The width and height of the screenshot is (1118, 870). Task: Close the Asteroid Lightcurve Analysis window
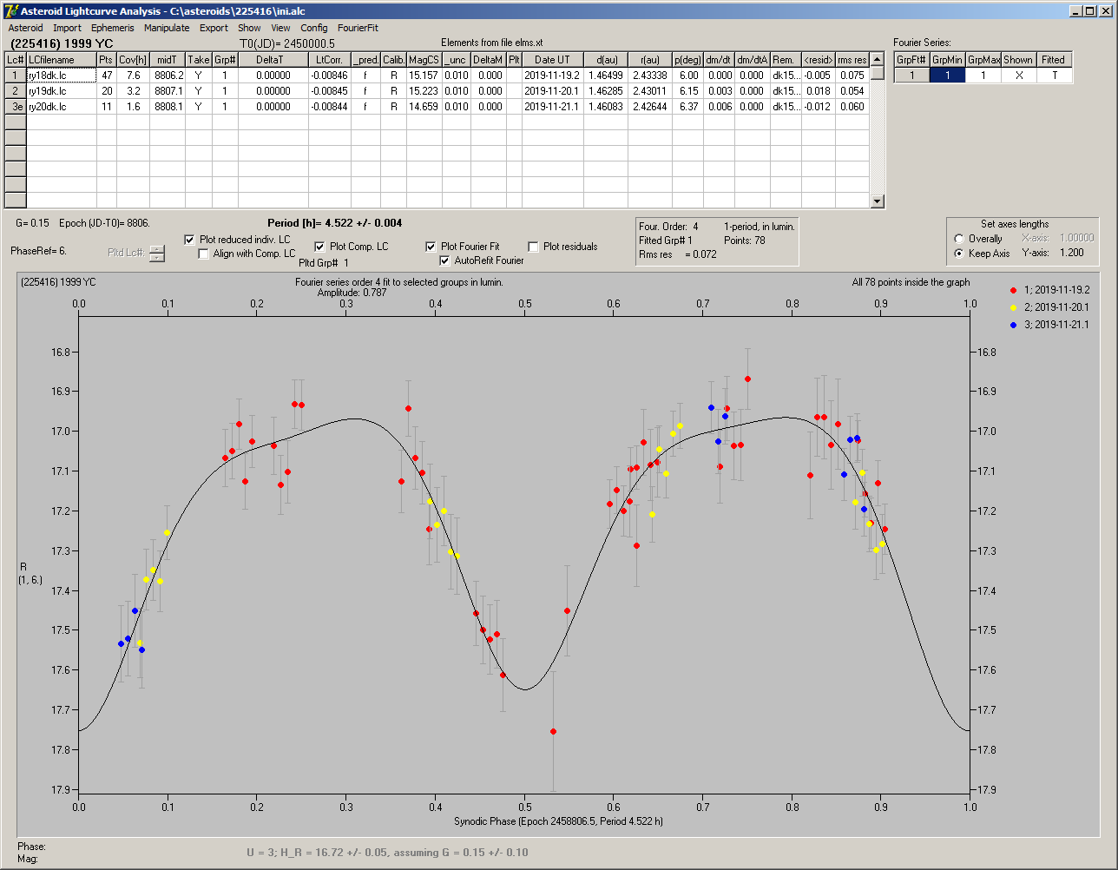click(x=1107, y=11)
